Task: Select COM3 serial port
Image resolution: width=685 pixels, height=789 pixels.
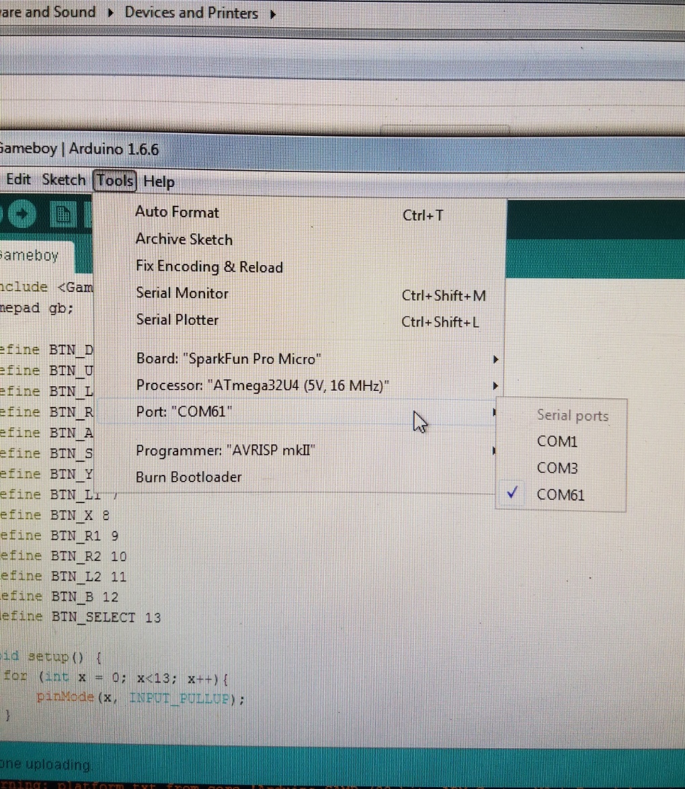Action: click(561, 468)
